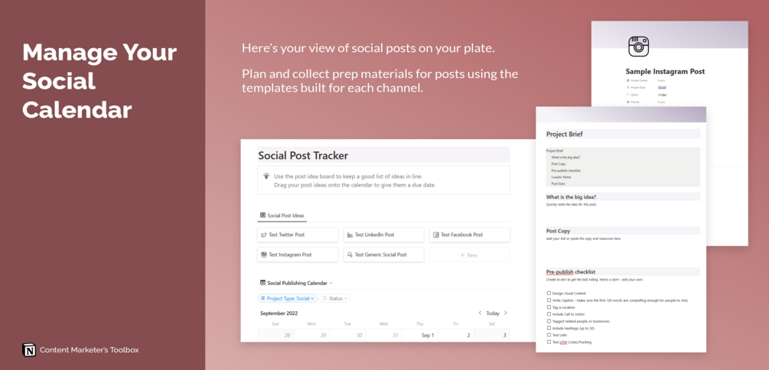Viewport: 769px width, 370px height.
Task: Tick the Tag a Location checkbox
Action: pos(549,307)
